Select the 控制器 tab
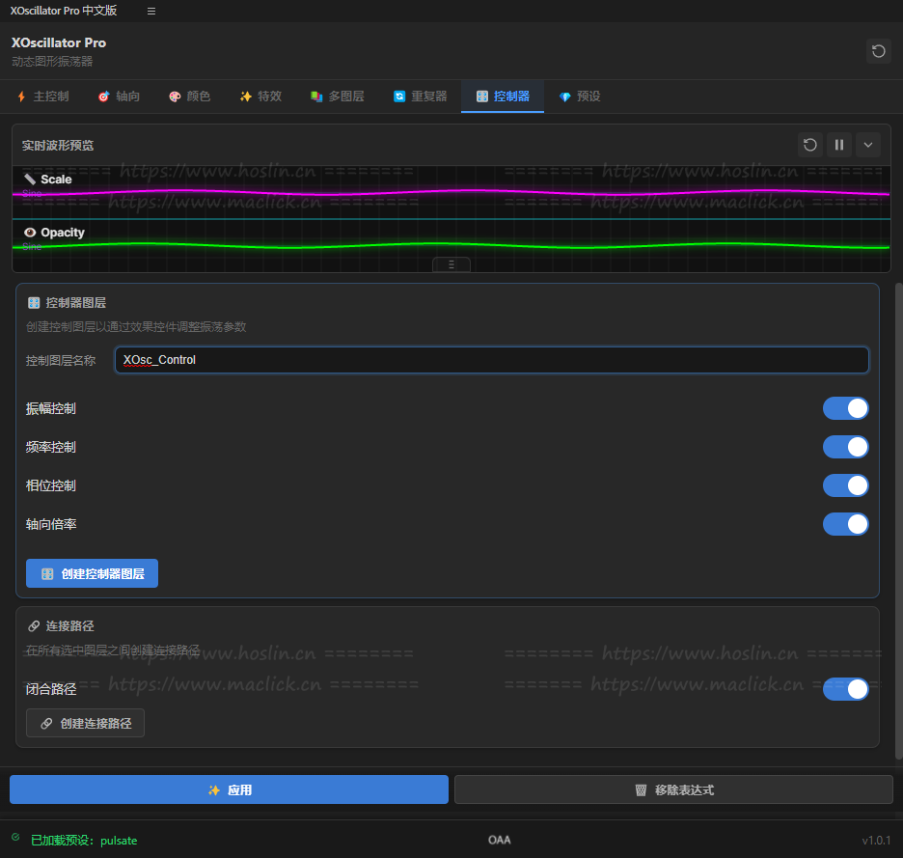 pyautogui.click(x=503, y=97)
